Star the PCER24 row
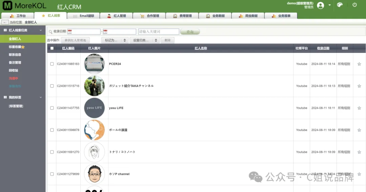Screen dimensions: 366x192 [x=359, y=64]
